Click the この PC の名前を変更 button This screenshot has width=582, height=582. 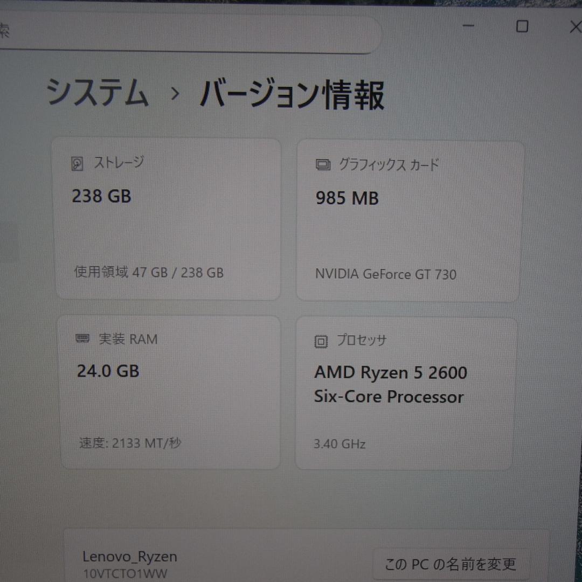tap(449, 565)
